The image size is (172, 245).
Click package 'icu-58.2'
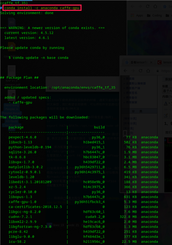click(17, 242)
